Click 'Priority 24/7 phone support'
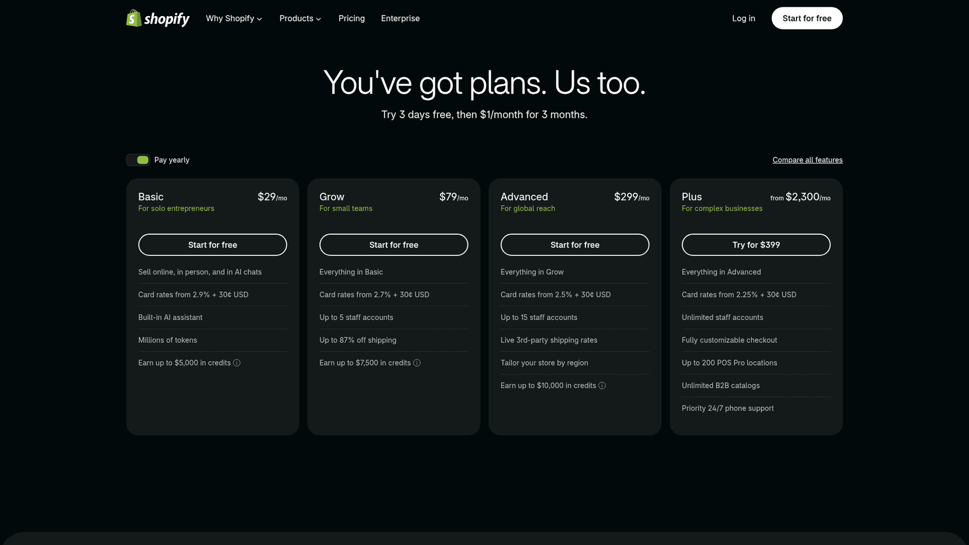This screenshot has height=545, width=969. click(728, 408)
